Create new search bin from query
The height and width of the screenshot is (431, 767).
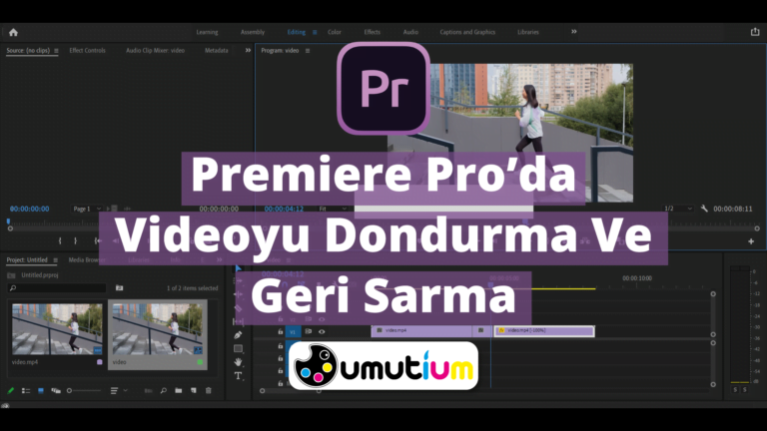(119, 287)
